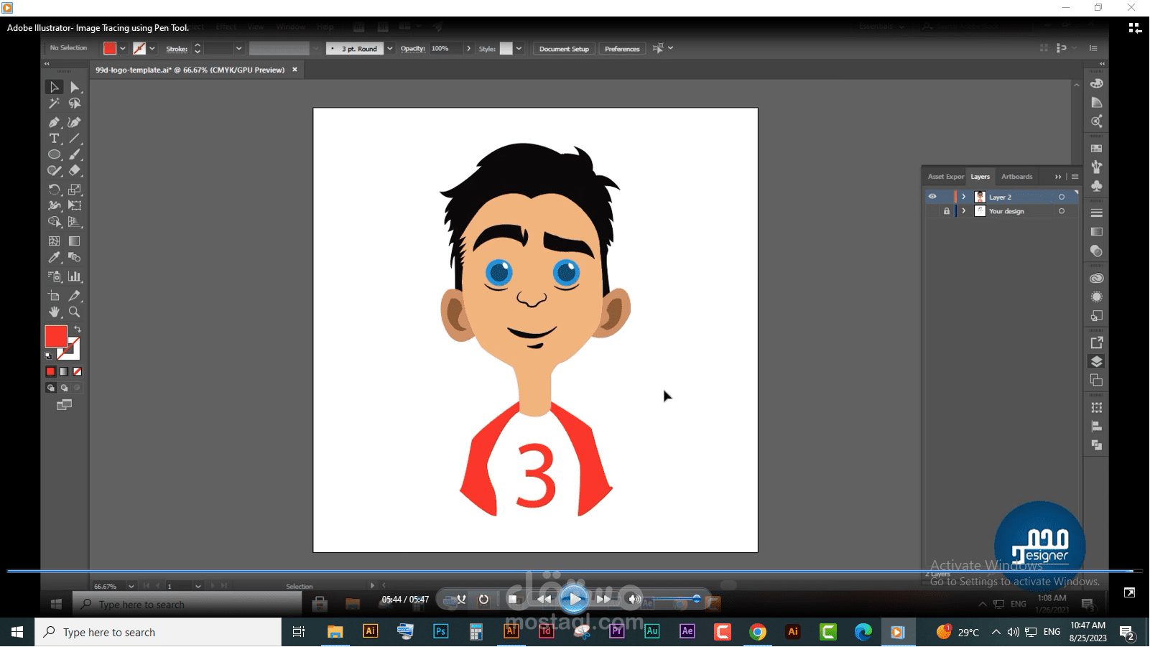Open the Color panel palette icon

click(x=1096, y=83)
